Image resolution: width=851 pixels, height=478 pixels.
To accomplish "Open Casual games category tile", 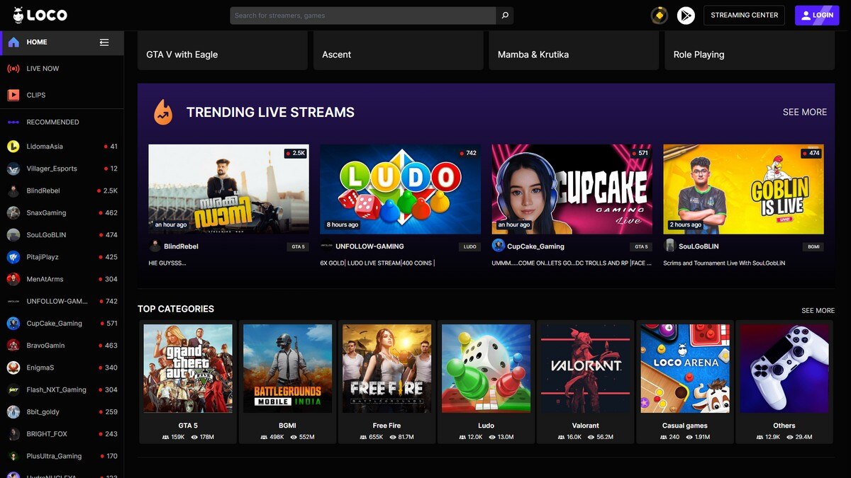I will click(x=684, y=382).
